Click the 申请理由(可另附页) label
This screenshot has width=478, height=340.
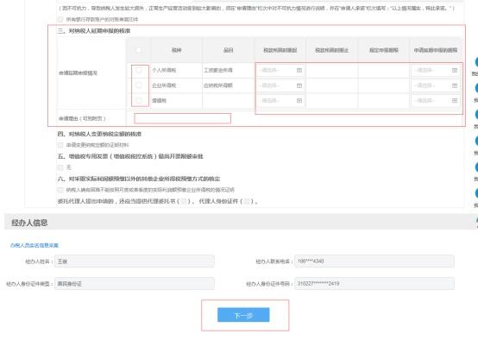click(x=82, y=118)
